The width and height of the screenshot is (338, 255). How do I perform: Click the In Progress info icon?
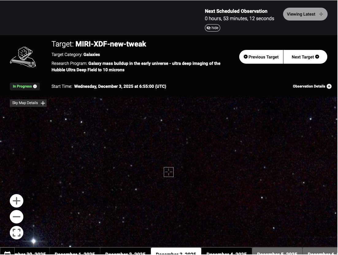point(35,86)
